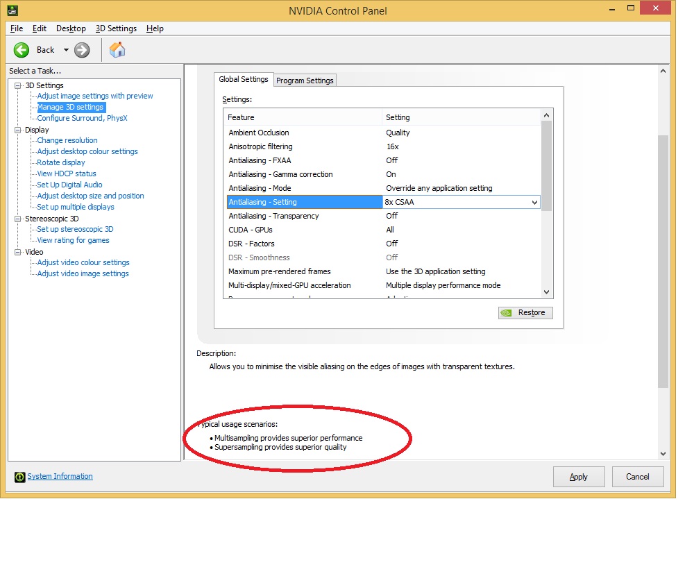
Task: Collapse the Display tree node
Action: pos(18,130)
